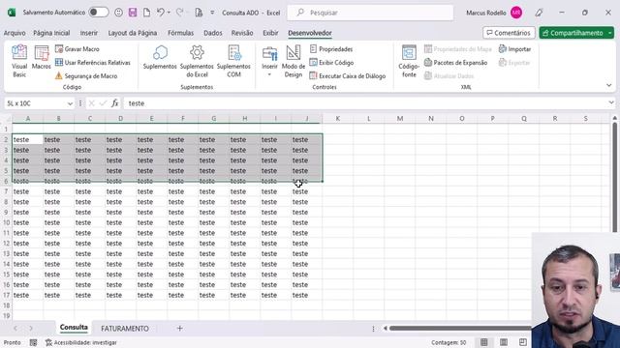Expand the undo history dropdown
620x348 pixels.
point(169,13)
